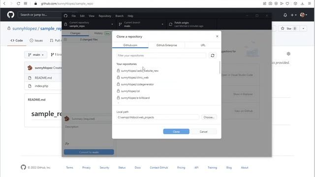Click the GitHub footer logo

click(23, 167)
